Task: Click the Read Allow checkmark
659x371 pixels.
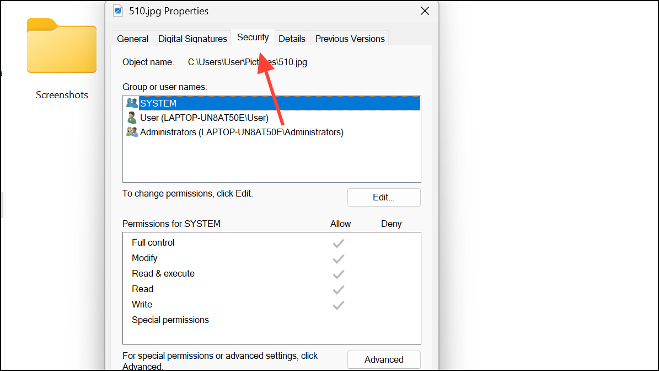Action: pos(339,289)
